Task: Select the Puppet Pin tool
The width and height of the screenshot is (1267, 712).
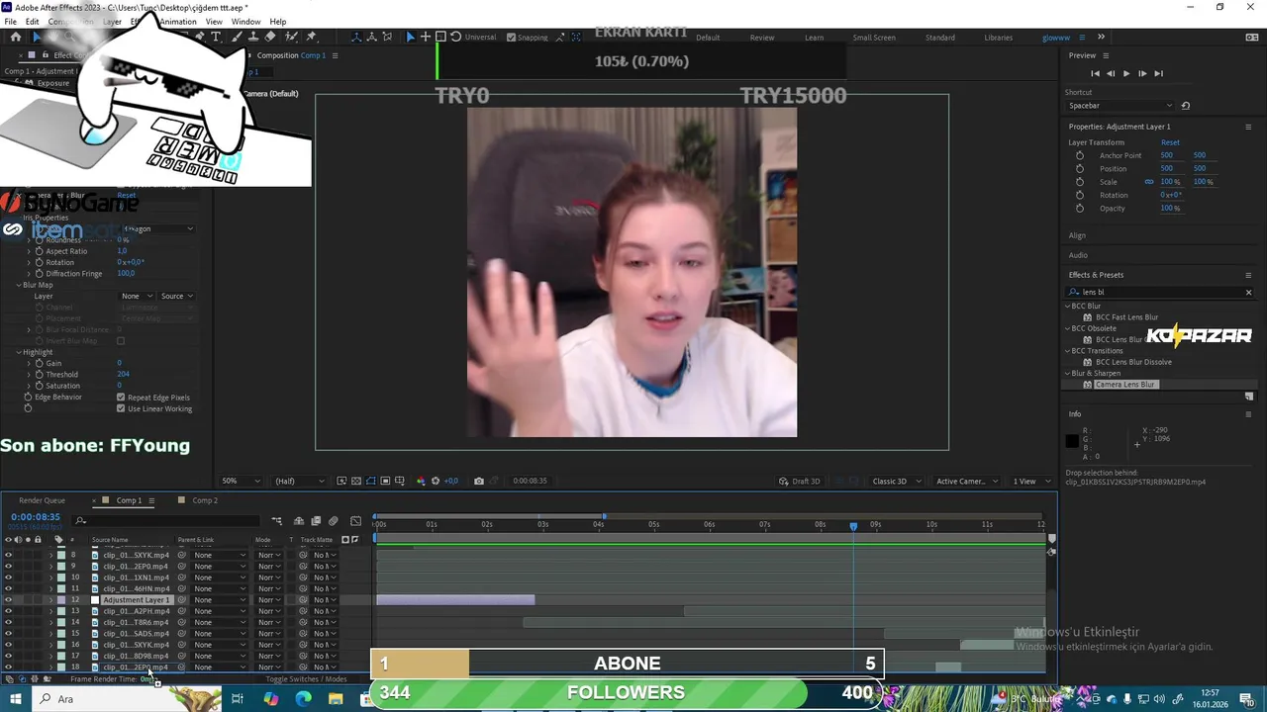Action: 311,38
